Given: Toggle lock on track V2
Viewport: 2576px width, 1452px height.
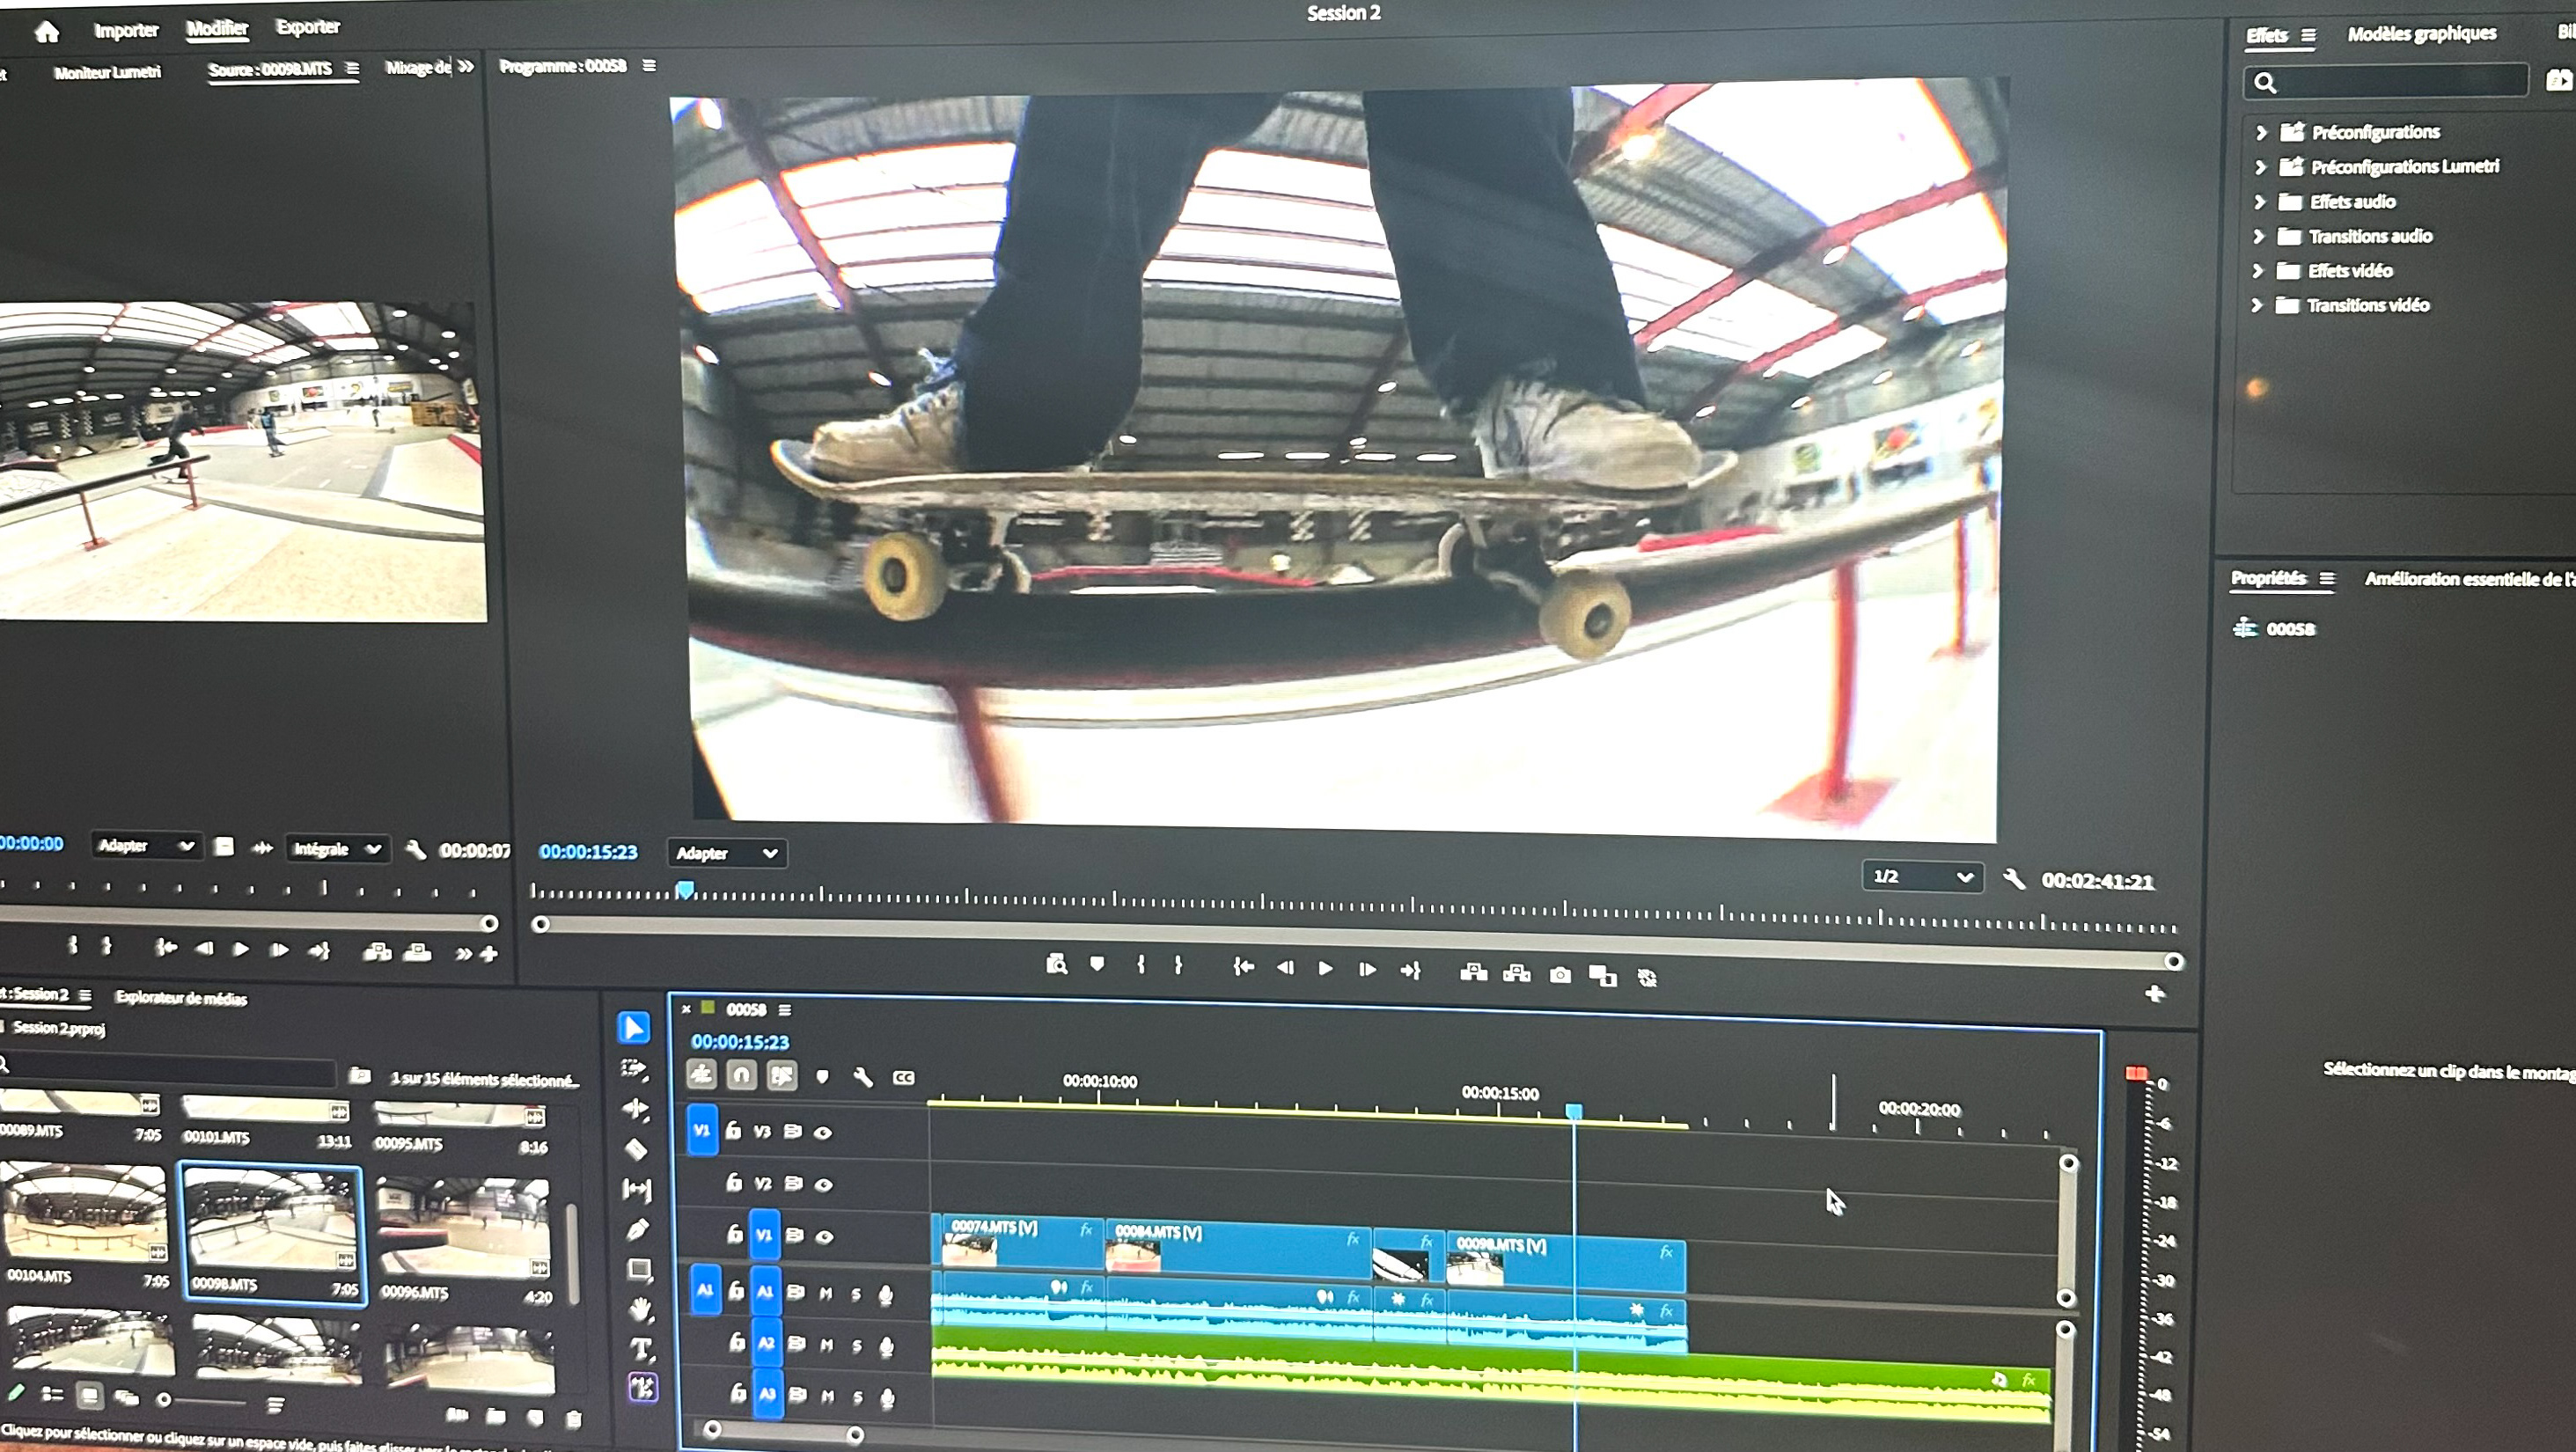Looking at the screenshot, I should 733,1183.
